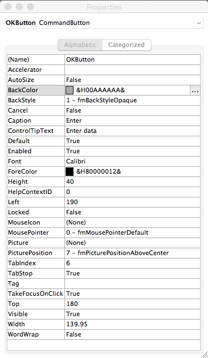The height and width of the screenshot is (358, 208).
Task: Click the black ForeColor swatch
Action: pos(70,171)
